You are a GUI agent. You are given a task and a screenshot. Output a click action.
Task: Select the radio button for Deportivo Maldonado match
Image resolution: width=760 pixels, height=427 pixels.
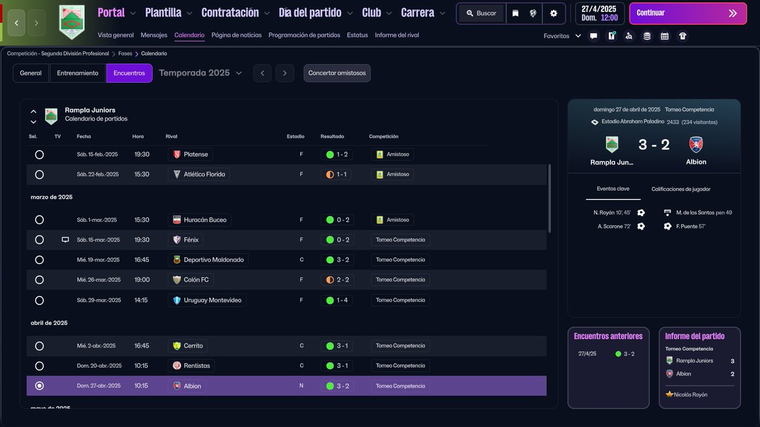pyautogui.click(x=39, y=260)
